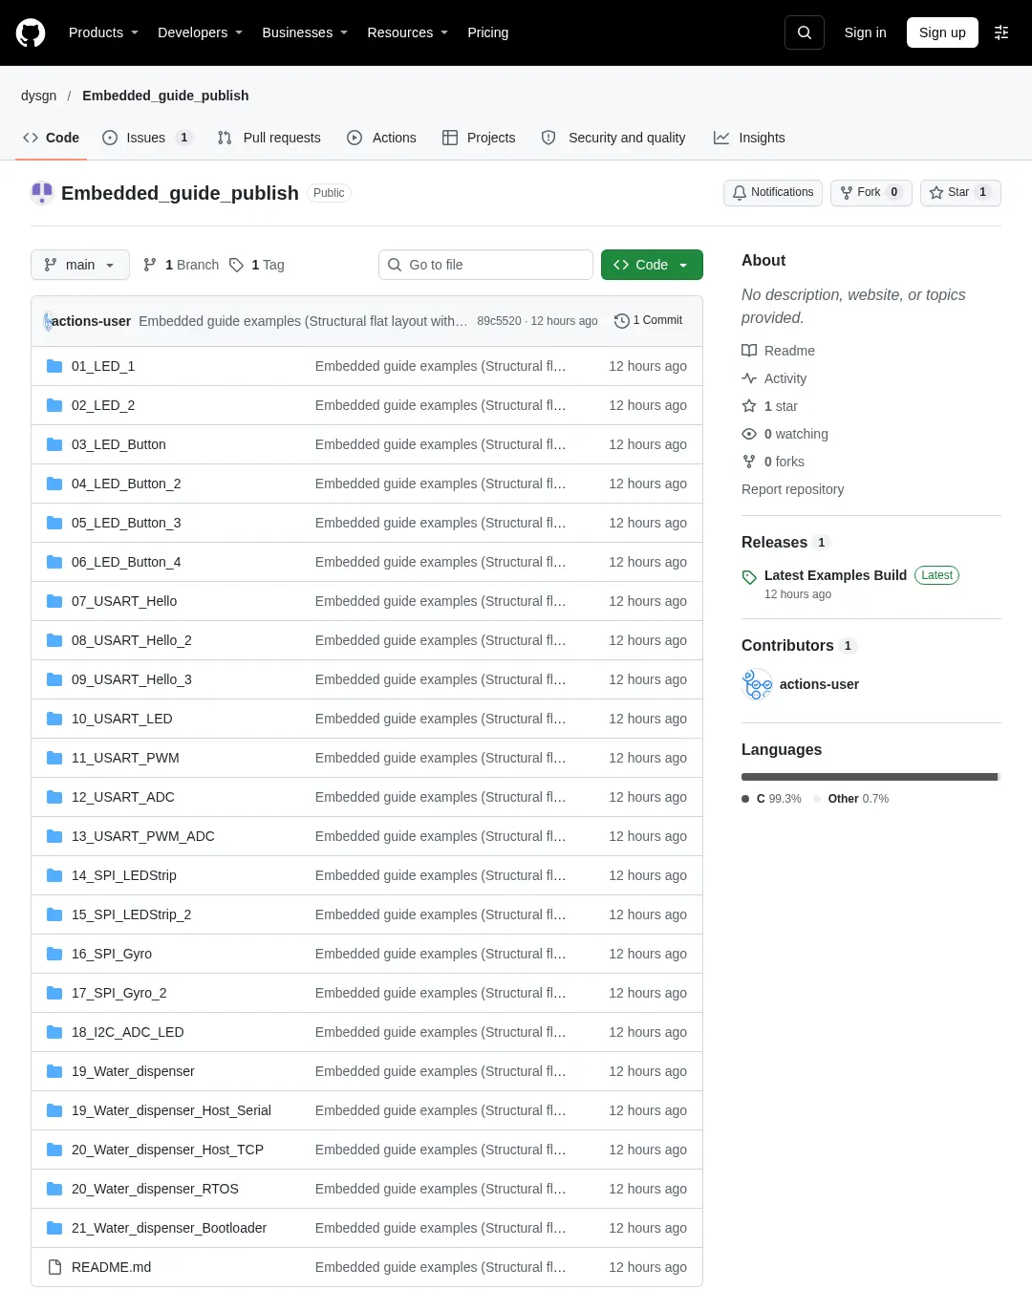
Task: Click the C 99.3% language entry
Action: click(772, 799)
